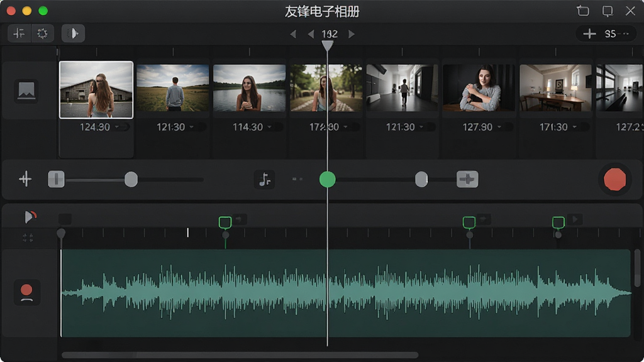The width and height of the screenshot is (644, 362).
Task: Open the more options dots after 35
Action: point(626,34)
